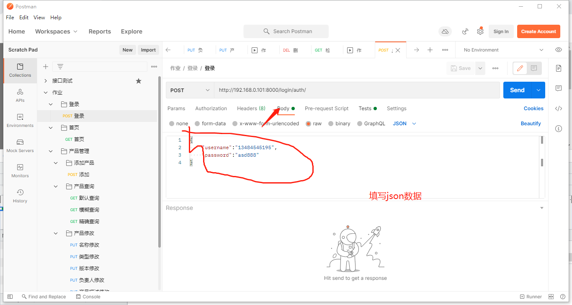Collapse the 产品管理 folder

pos(51,151)
